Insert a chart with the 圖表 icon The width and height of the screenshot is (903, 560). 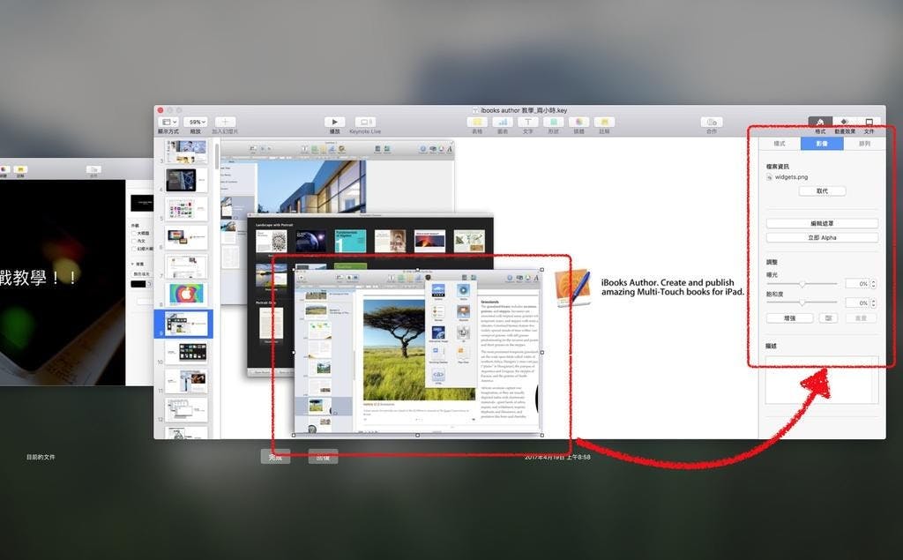pyautogui.click(x=502, y=122)
